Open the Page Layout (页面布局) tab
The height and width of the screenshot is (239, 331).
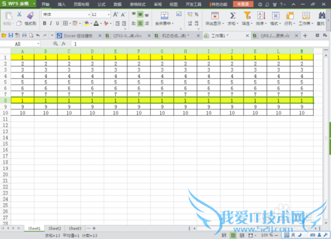pyautogui.click(x=81, y=4)
